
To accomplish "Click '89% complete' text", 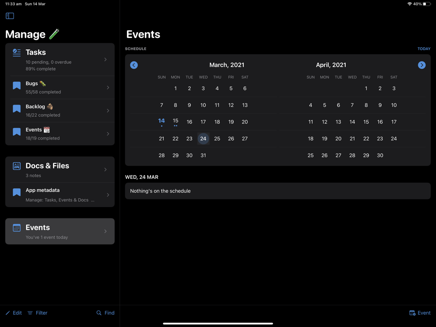I will (x=41, y=69).
